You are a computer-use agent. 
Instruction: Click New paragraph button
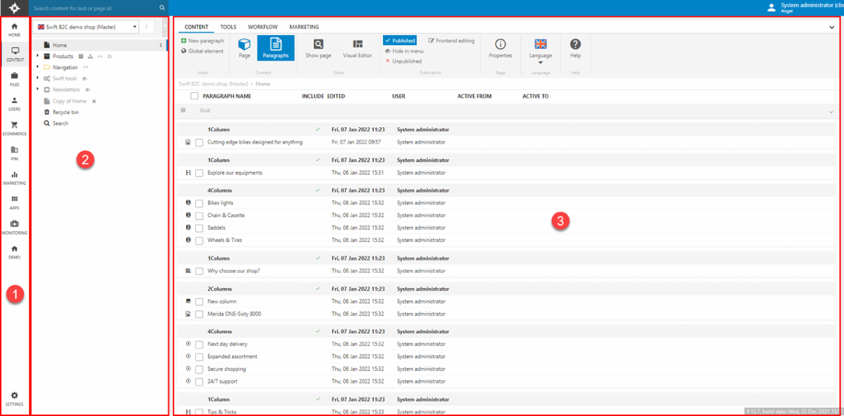pyautogui.click(x=202, y=41)
